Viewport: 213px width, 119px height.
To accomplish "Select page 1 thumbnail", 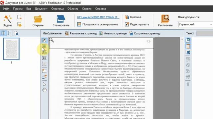I will click(x=11, y=49).
